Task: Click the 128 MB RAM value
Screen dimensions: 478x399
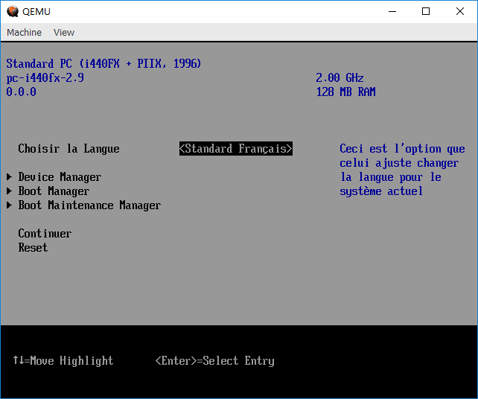Action: click(345, 92)
